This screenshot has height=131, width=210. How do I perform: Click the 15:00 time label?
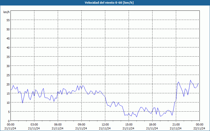coord(129,125)
